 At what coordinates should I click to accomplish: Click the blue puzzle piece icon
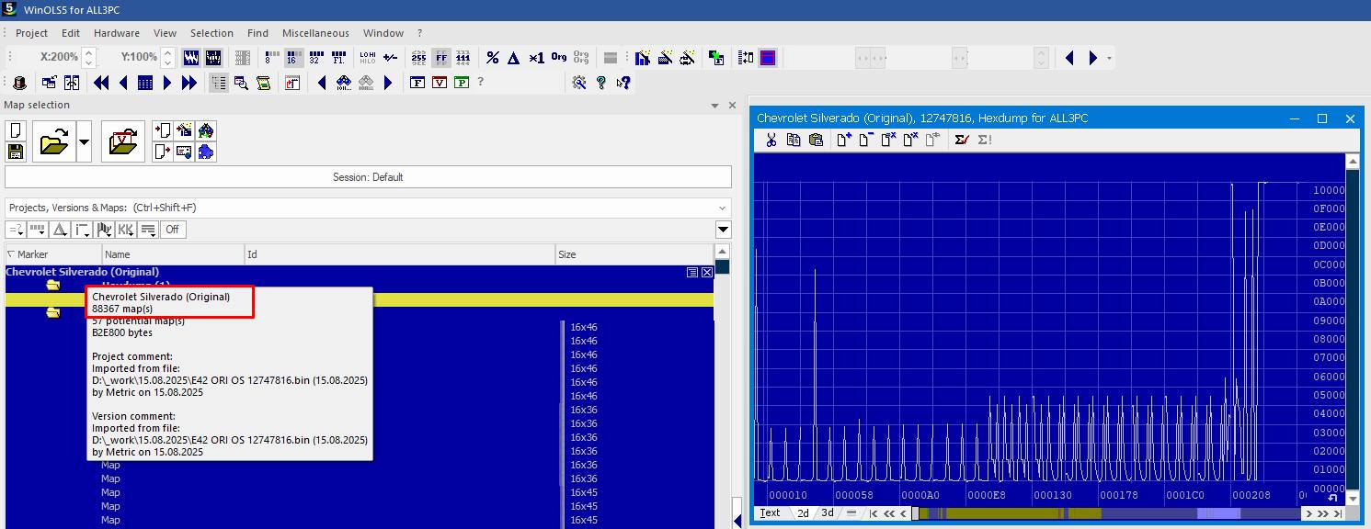[x=206, y=152]
